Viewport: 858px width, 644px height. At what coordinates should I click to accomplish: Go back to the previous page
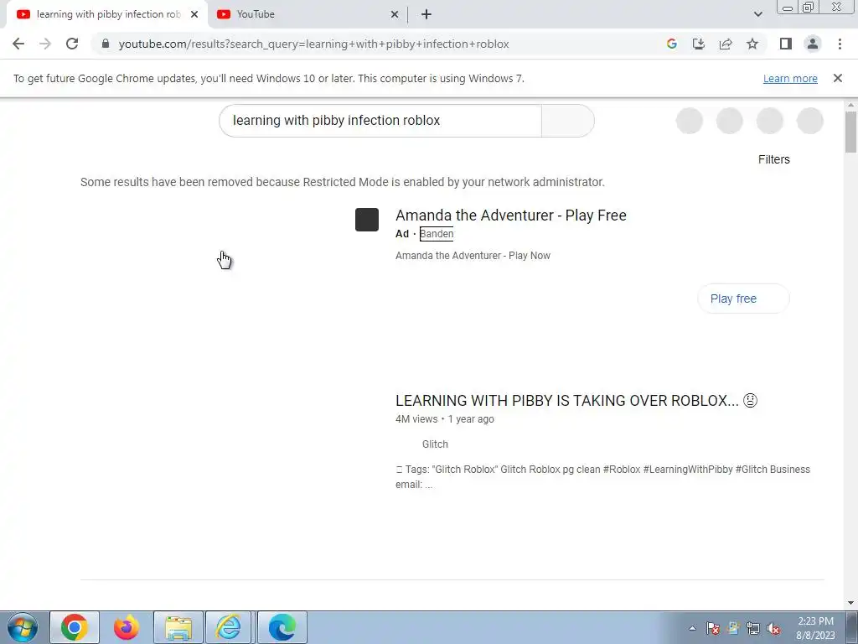point(18,44)
